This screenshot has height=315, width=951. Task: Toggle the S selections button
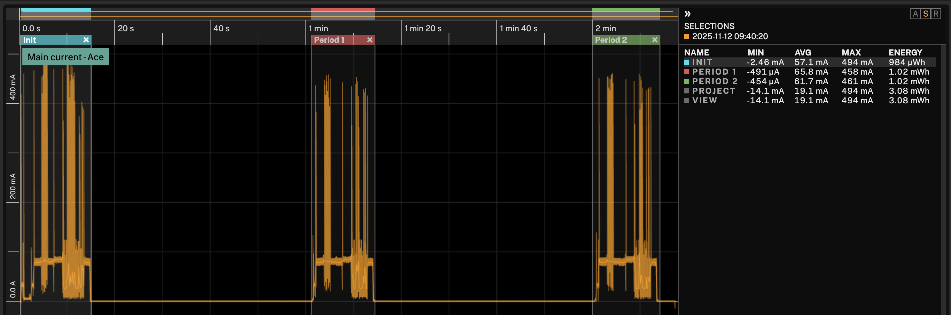pyautogui.click(x=925, y=14)
